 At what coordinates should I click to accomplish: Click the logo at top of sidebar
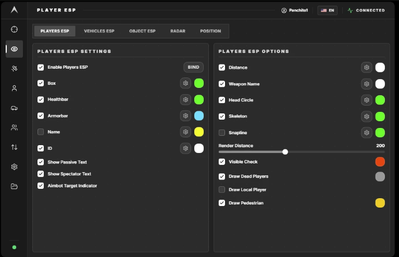14,10
